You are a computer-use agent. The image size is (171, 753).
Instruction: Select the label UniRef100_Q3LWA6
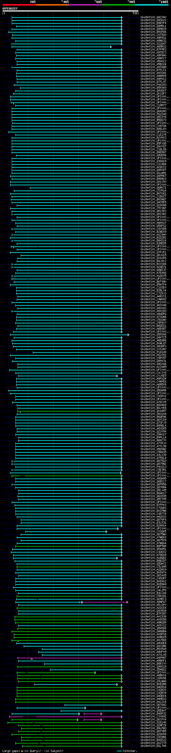point(153,681)
